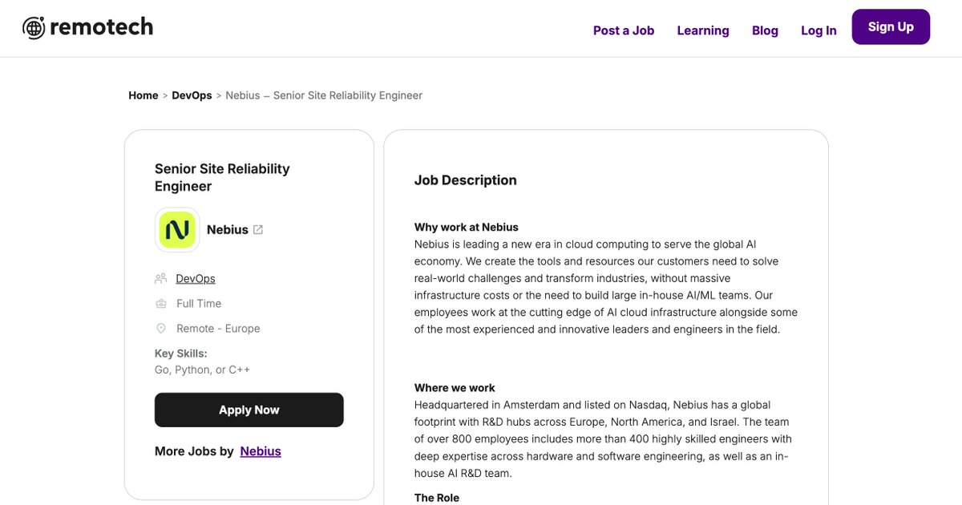This screenshot has height=505, width=962.
Task: Go to Home via the breadcrumb
Action: coord(143,95)
